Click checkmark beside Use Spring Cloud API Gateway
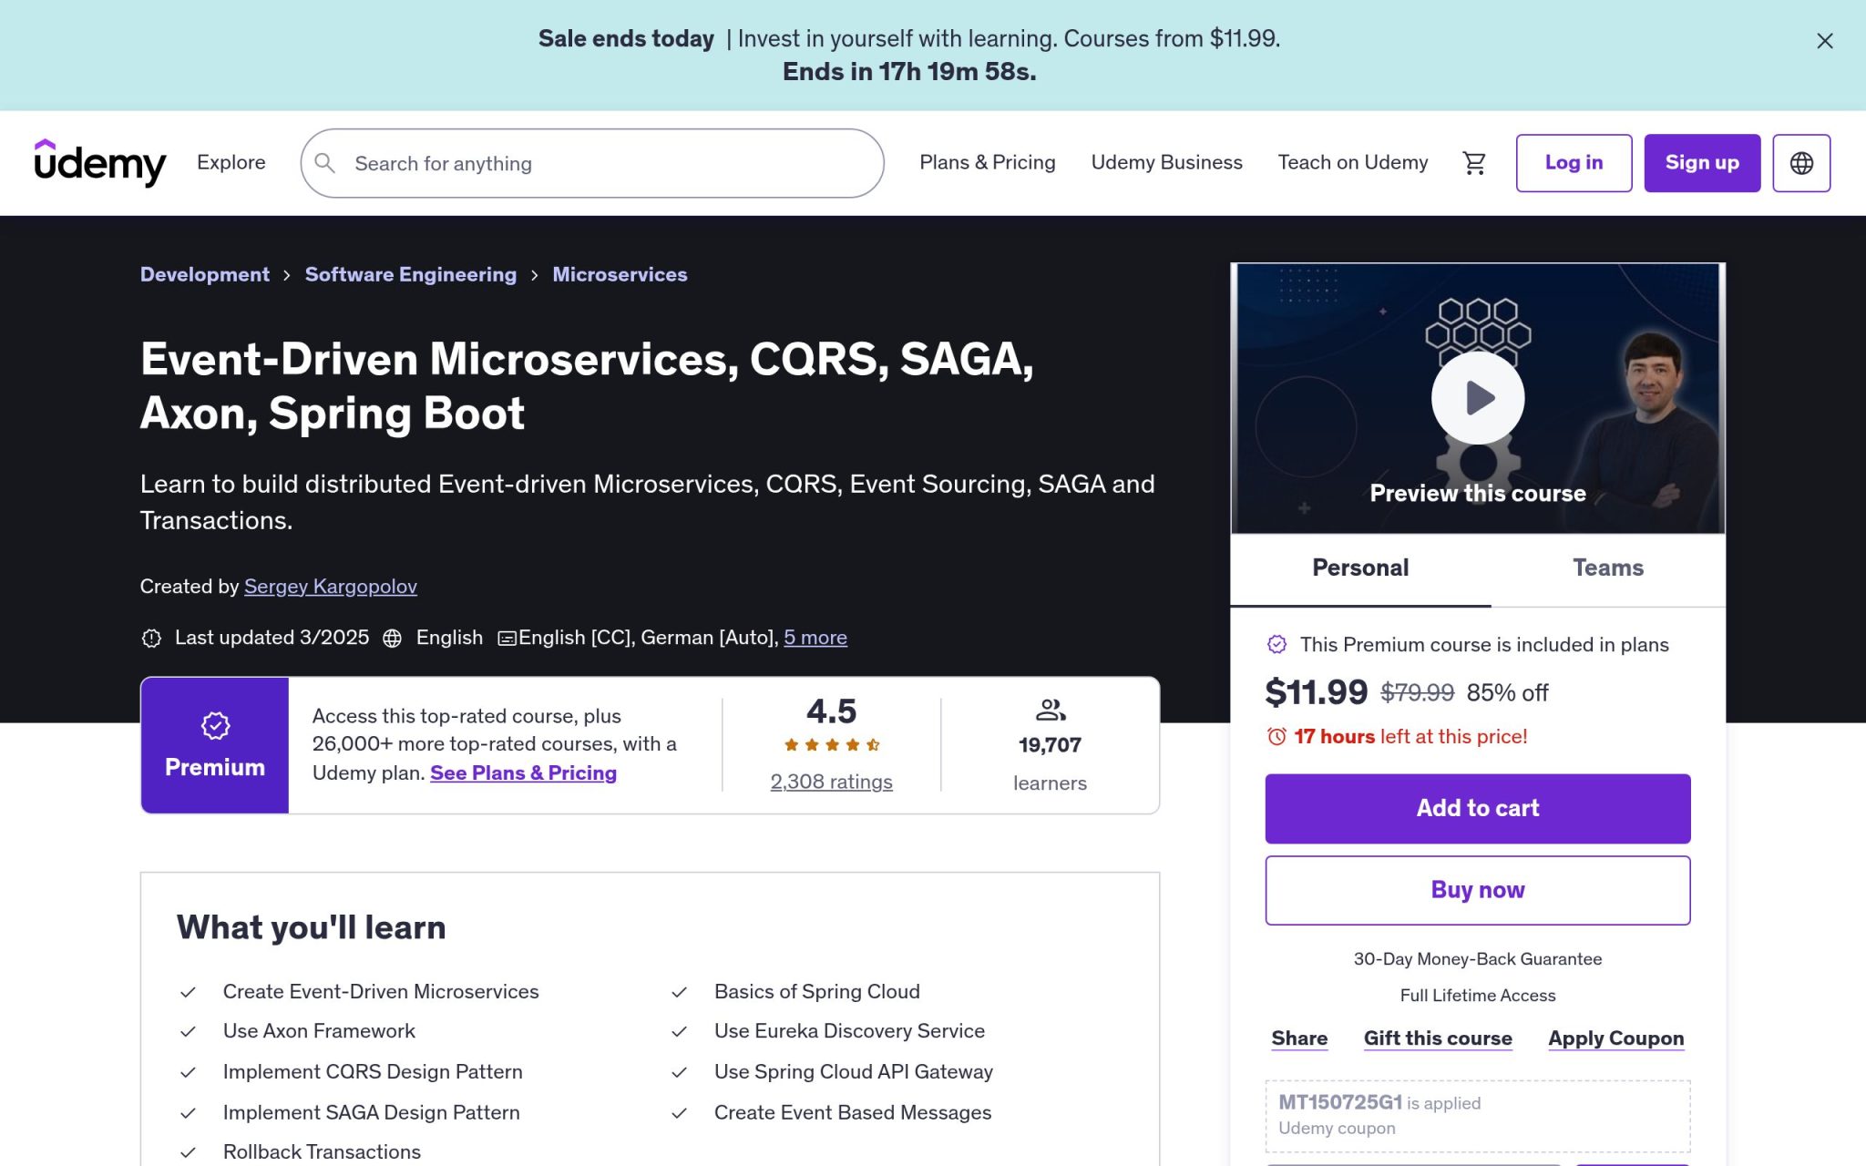Image resolution: width=1866 pixels, height=1166 pixels. click(x=679, y=1072)
